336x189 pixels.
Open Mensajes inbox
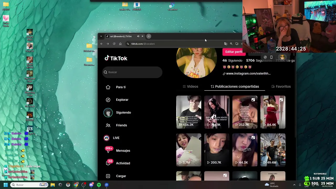pyautogui.click(x=123, y=151)
